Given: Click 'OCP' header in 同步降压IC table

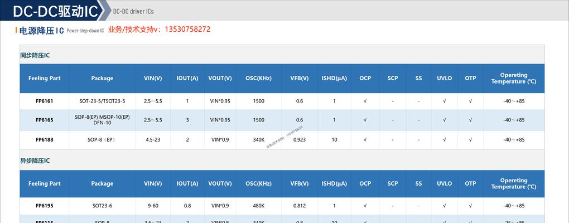Looking at the screenshot, I should tap(365, 78).
